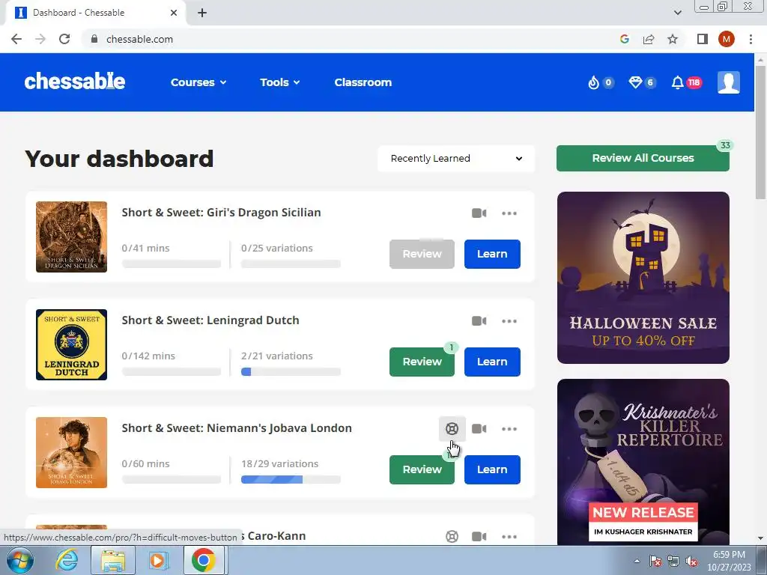Click Krishnater's Killer Repertoire banner
Image resolution: width=767 pixels, height=575 pixels.
643,462
